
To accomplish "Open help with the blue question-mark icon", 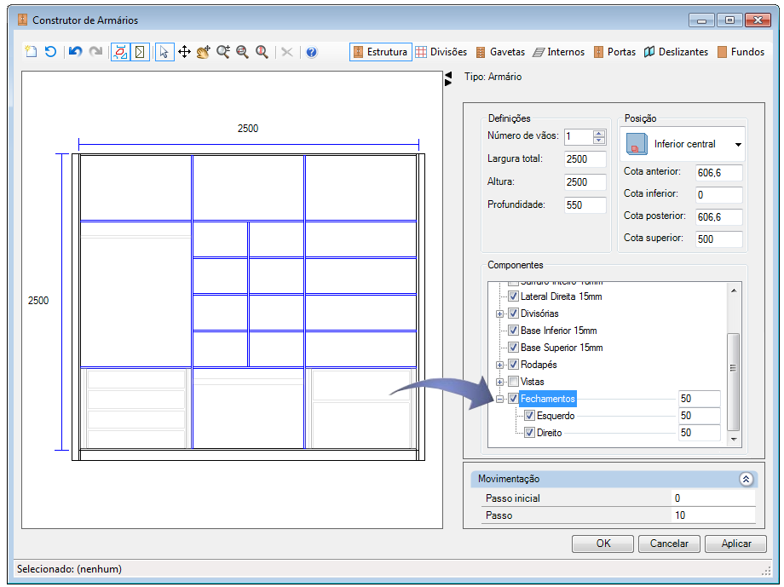I will pos(312,52).
